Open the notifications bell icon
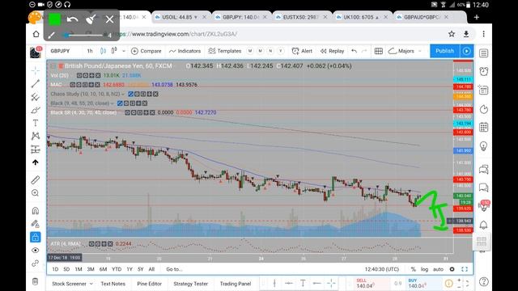518x291 pixels. (x=484, y=225)
